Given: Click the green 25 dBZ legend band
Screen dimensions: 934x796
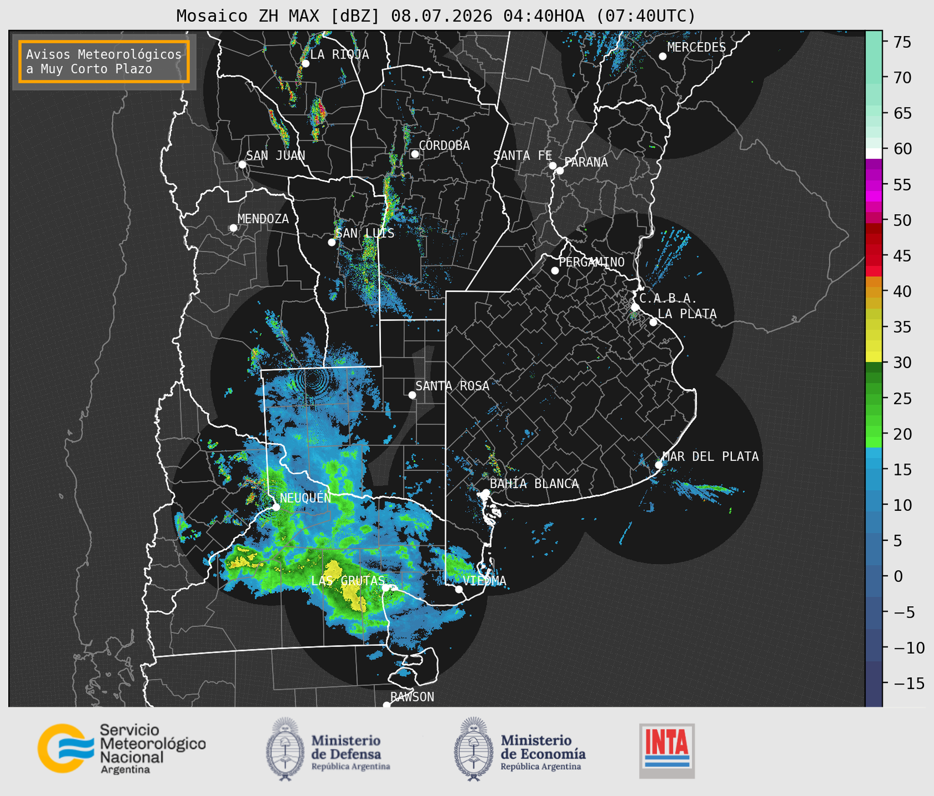Looking at the screenshot, I should [874, 399].
